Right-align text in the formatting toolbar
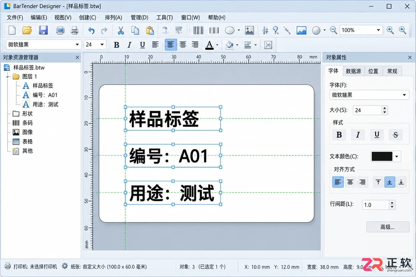 (195, 45)
